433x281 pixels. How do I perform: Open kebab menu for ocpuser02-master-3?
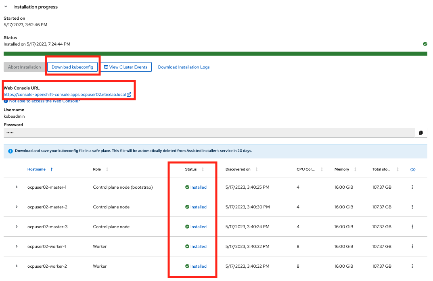[x=412, y=227]
